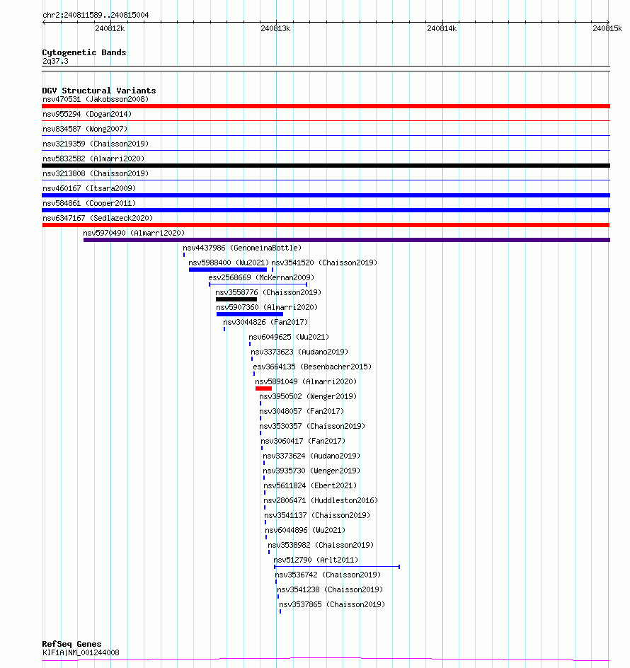Open nsv5832582 (Almarri2020) variant label
Viewport: 630px width, 668px height.
click(93, 159)
